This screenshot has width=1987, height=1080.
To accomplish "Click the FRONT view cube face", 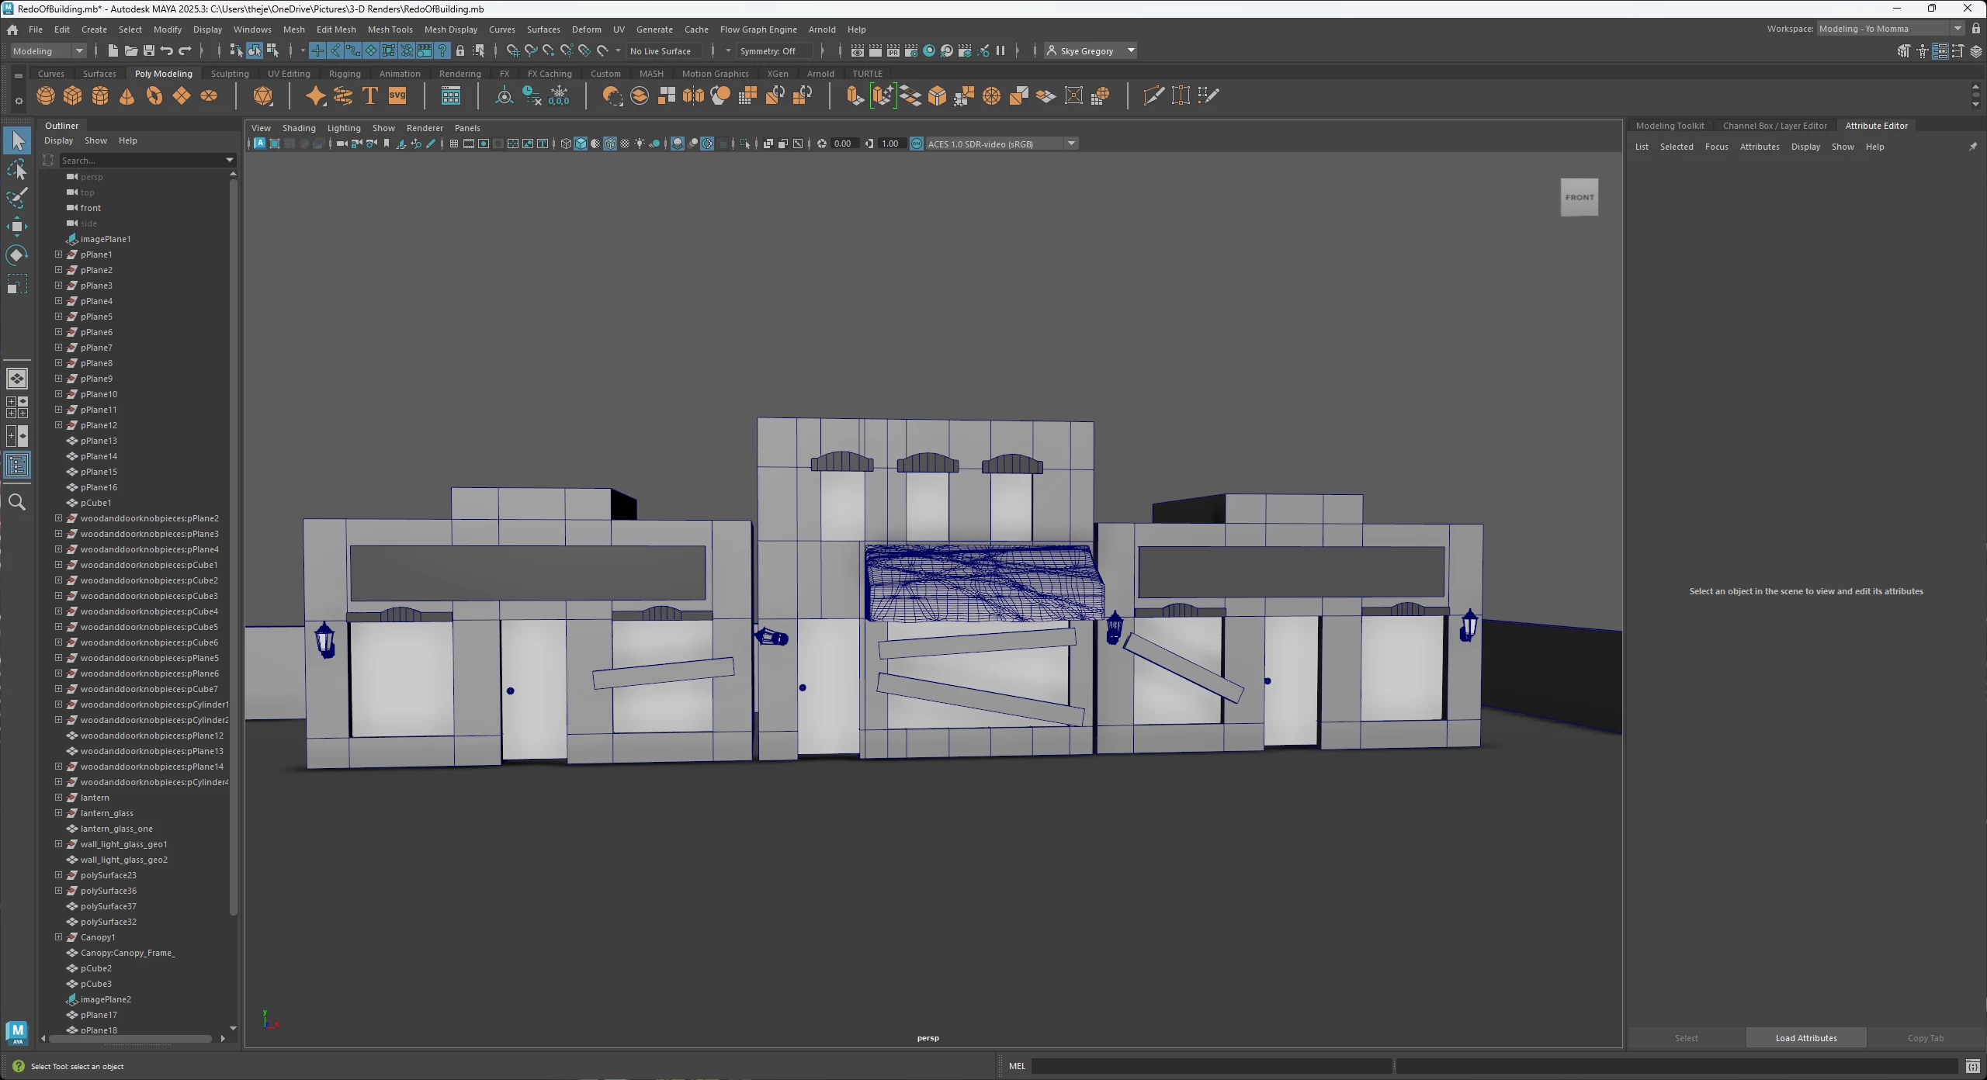I will tap(1579, 197).
